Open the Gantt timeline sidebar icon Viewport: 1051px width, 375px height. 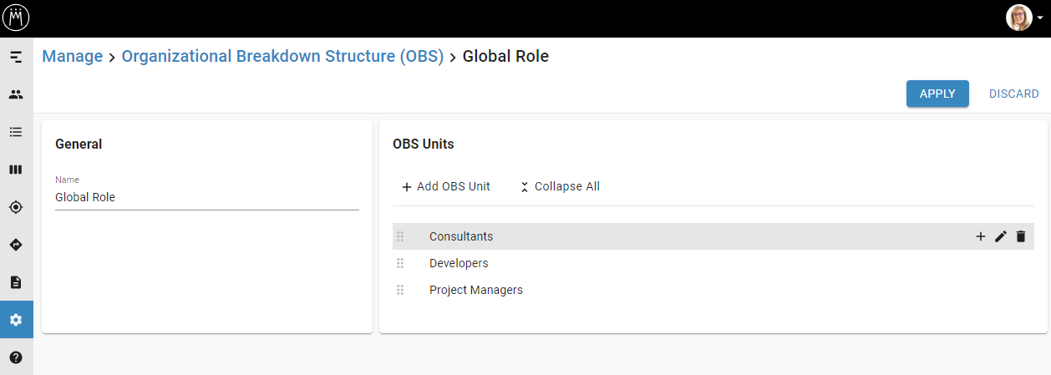pos(16,57)
